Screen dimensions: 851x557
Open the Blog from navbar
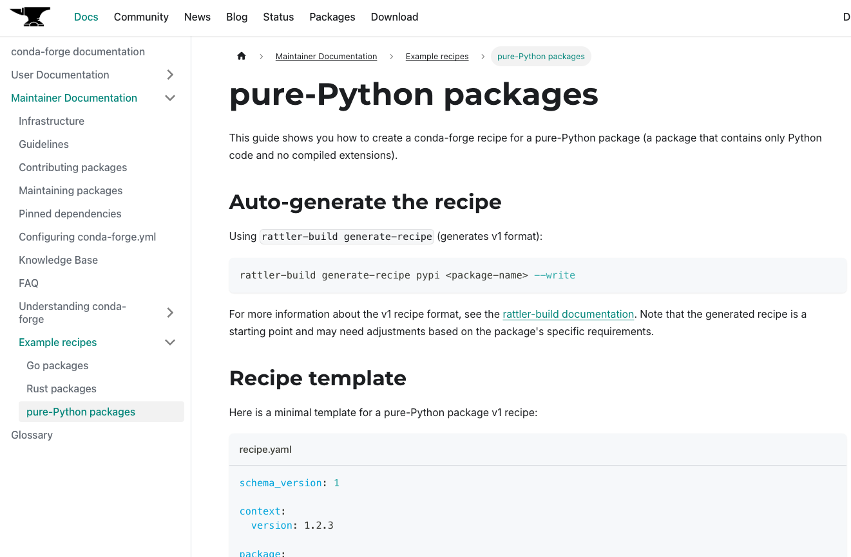point(236,17)
